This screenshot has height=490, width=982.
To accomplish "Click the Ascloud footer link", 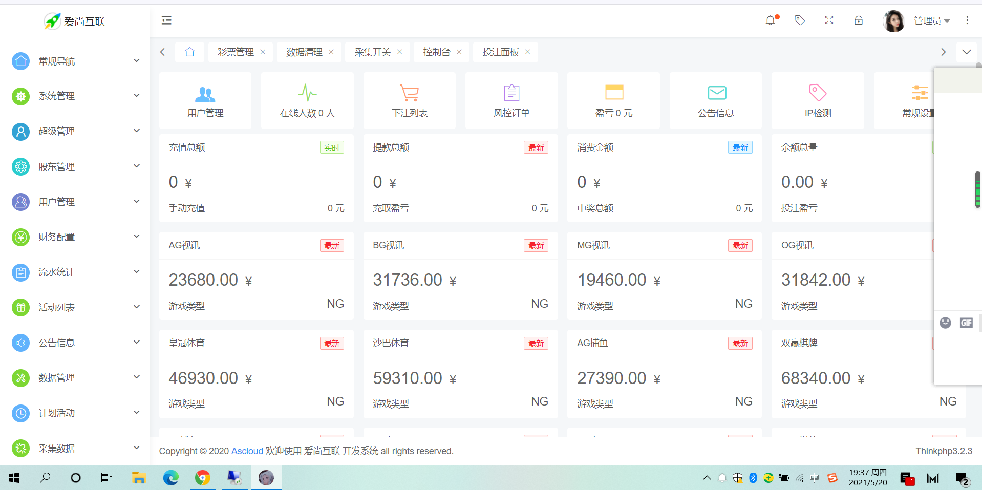I will point(247,451).
